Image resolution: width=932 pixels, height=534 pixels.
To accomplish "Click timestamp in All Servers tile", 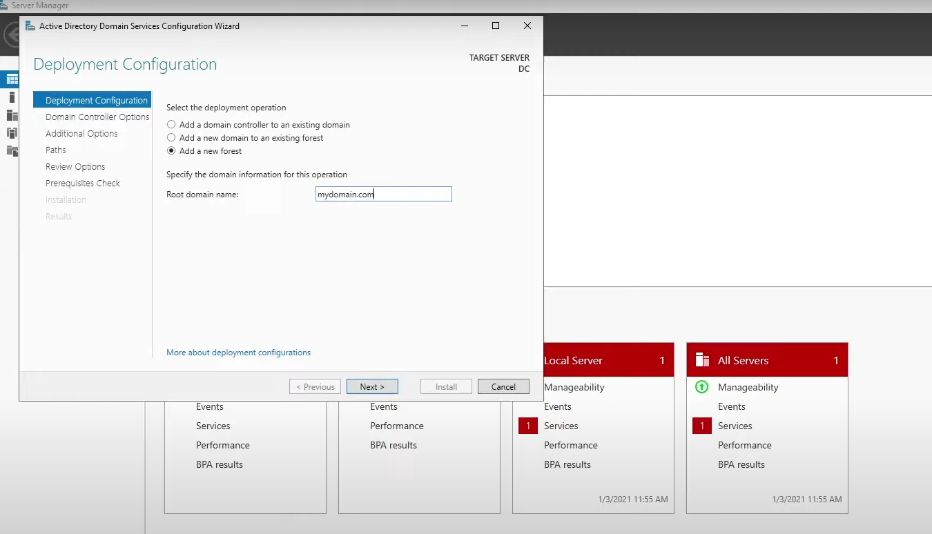I will 806,499.
